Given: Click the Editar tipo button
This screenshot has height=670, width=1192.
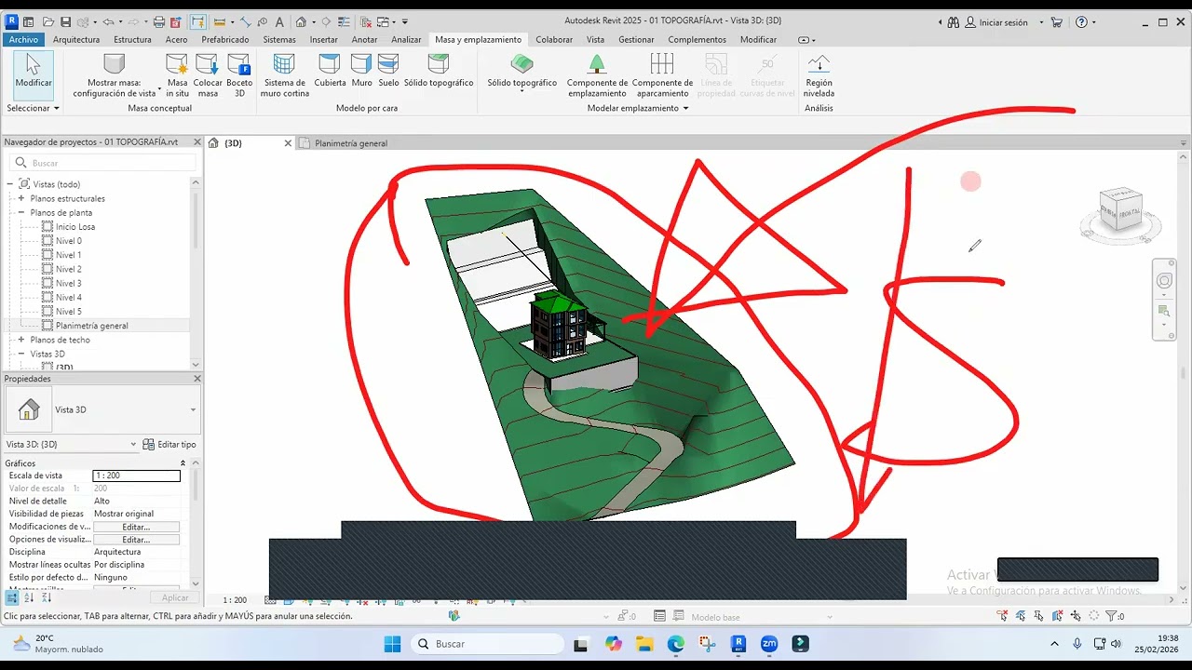Looking at the screenshot, I should 169,445.
